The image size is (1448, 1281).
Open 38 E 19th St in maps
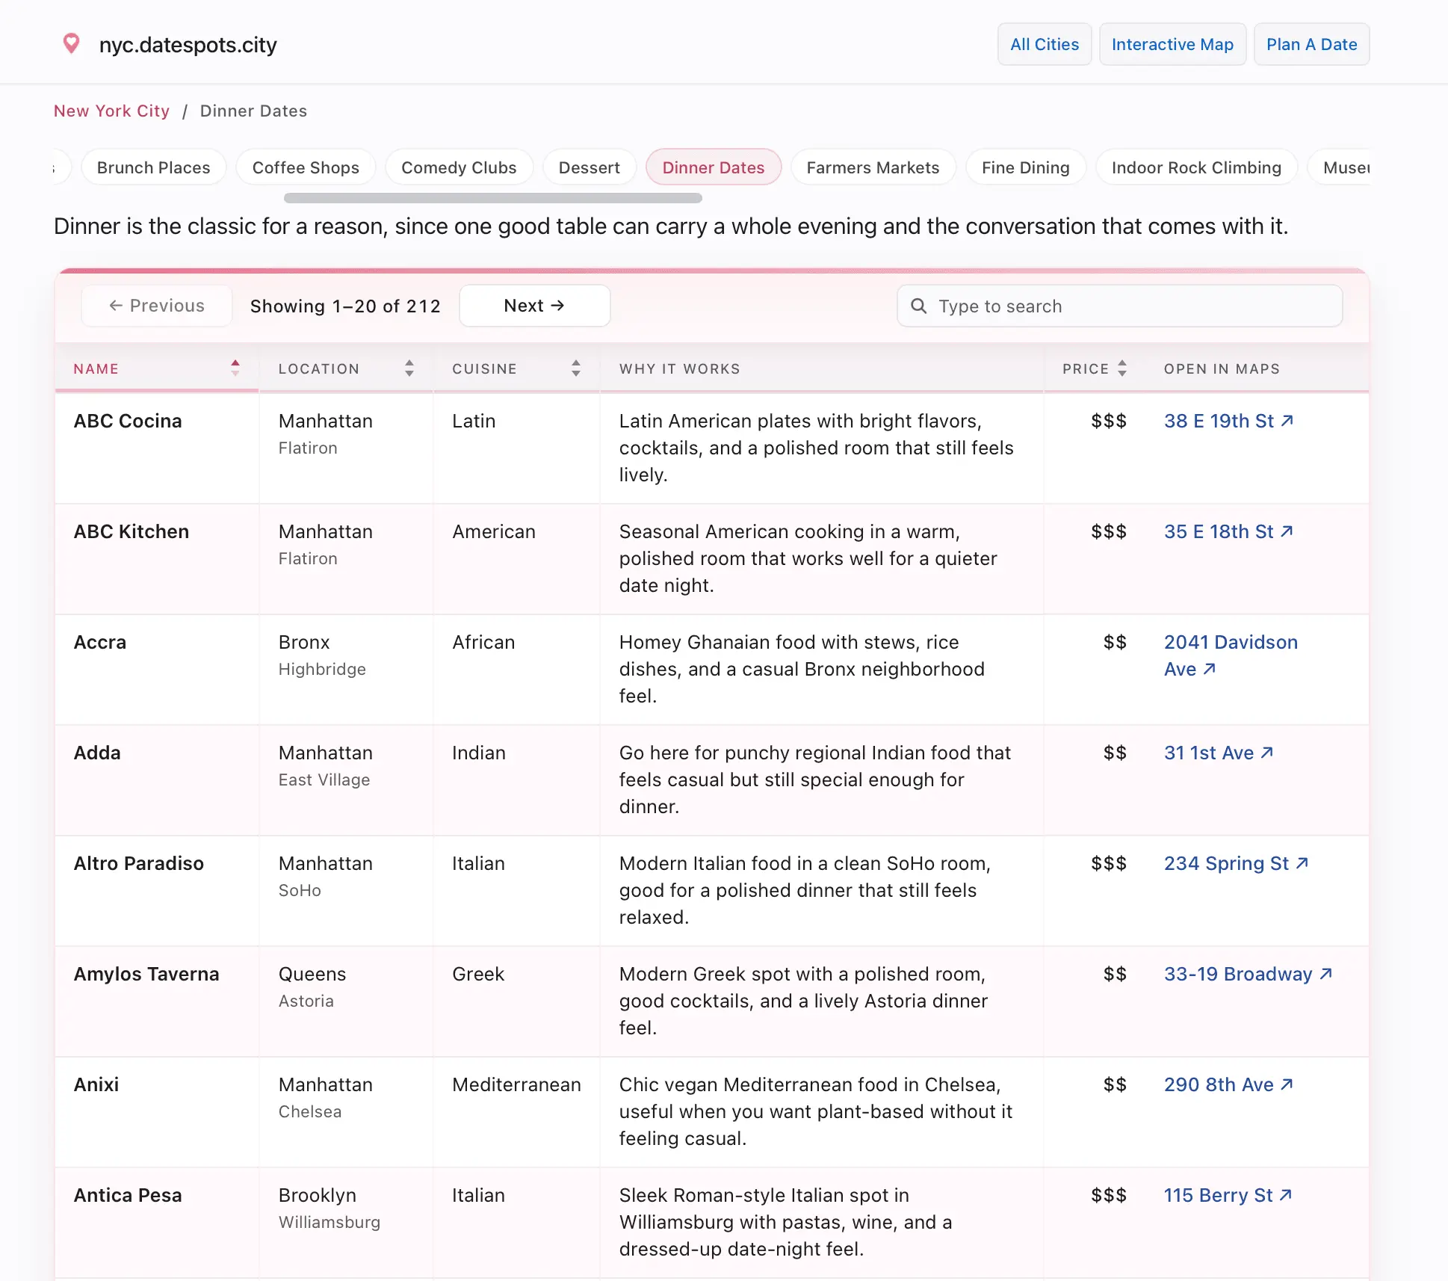(x=1228, y=421)
